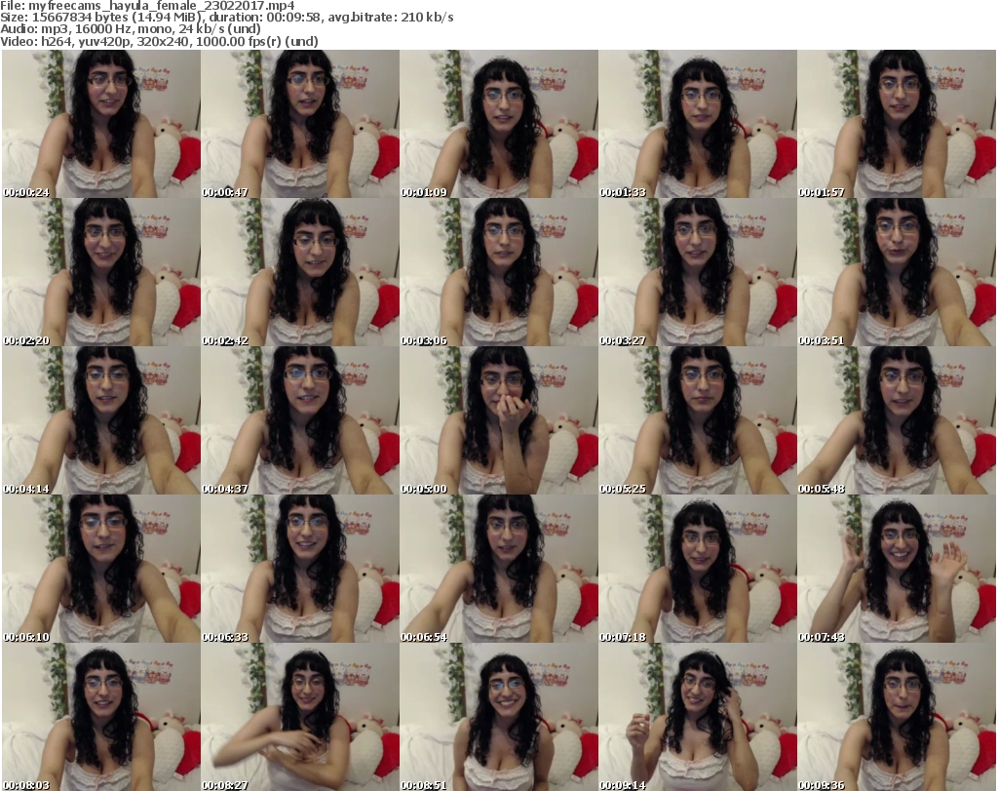Select the thumbnail timestamped 00:03:27
The width and height of the screenshot is (998, 791).
[698, 272]
